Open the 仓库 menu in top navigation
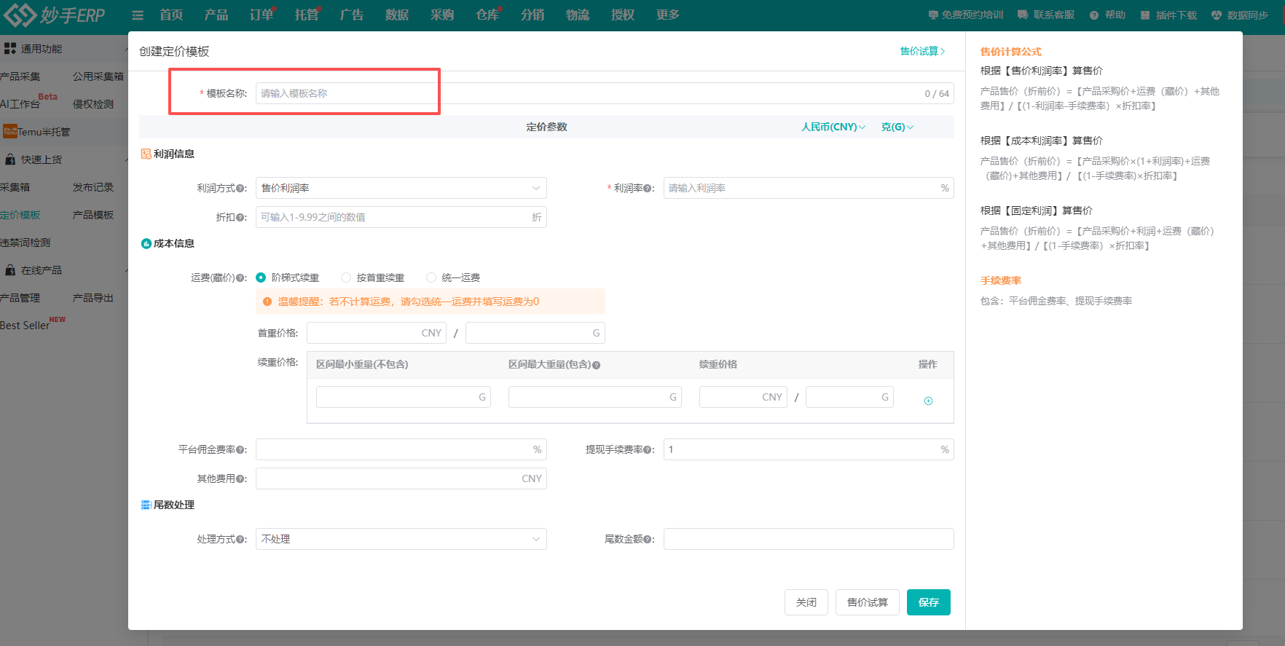This screenshot has width=1285, height=646. tap(487, 15)
